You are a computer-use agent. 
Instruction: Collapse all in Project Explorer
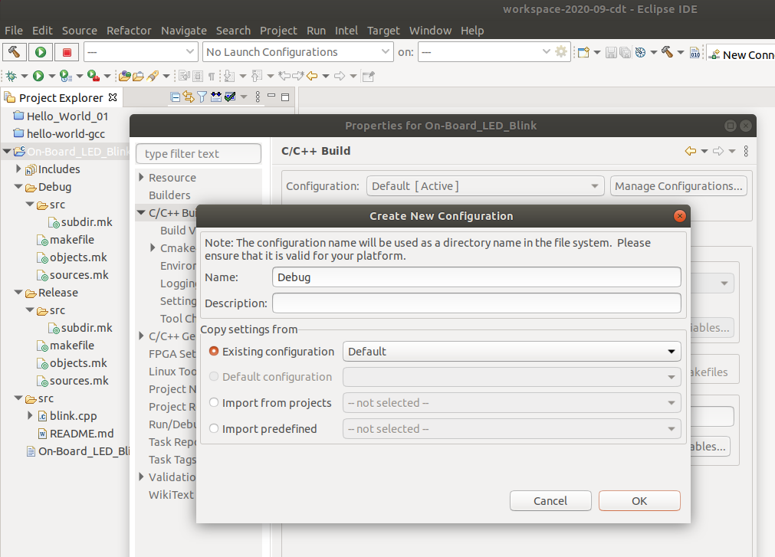pyautogui.click(x=176, y=97)
